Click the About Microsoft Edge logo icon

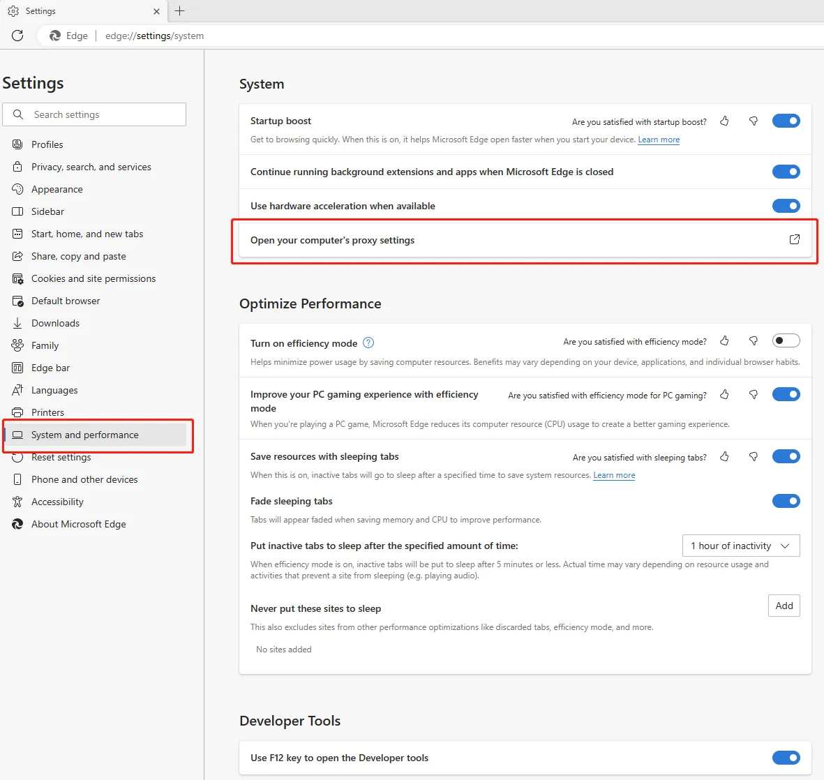[17, 524]
